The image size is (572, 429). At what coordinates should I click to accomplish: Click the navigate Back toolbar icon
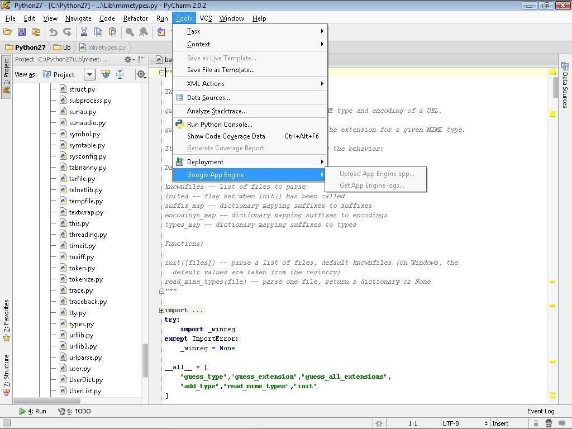pyautogui.click(x=161, y=32)
